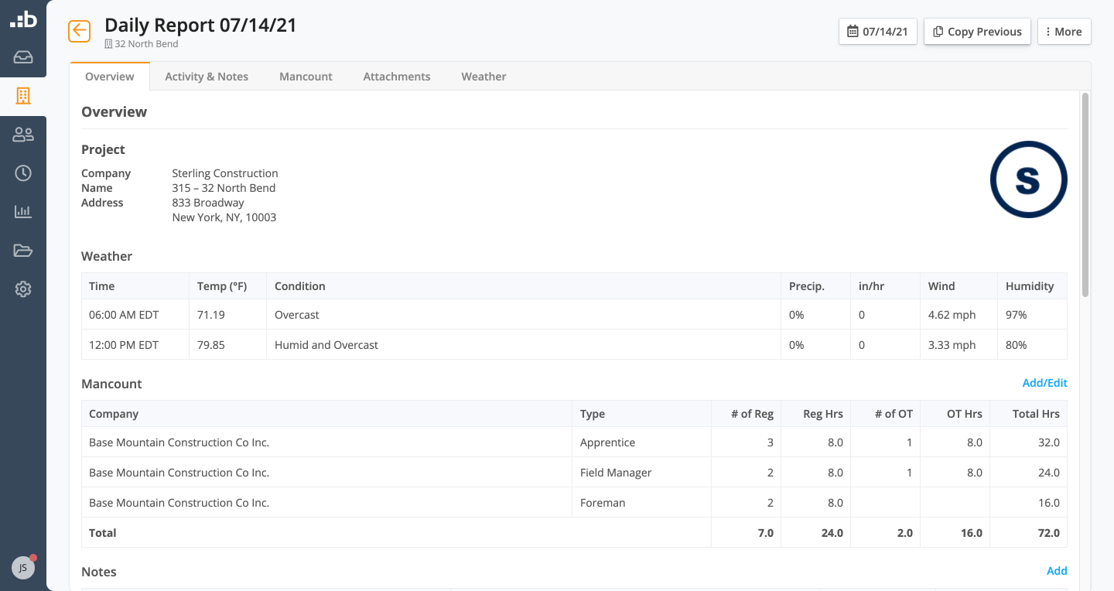Click the orange back arrow icon
The image size is (1114, 591).
tap(79, 31)
